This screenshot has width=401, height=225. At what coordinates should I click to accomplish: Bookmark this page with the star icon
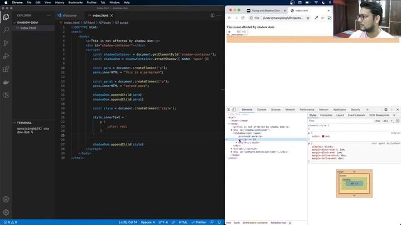[308, 18]
